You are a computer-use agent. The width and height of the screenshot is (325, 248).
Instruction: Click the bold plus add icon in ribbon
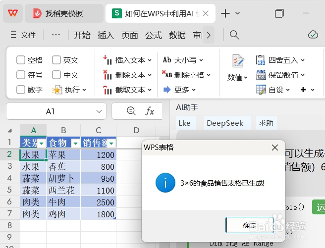pos(303,90)
